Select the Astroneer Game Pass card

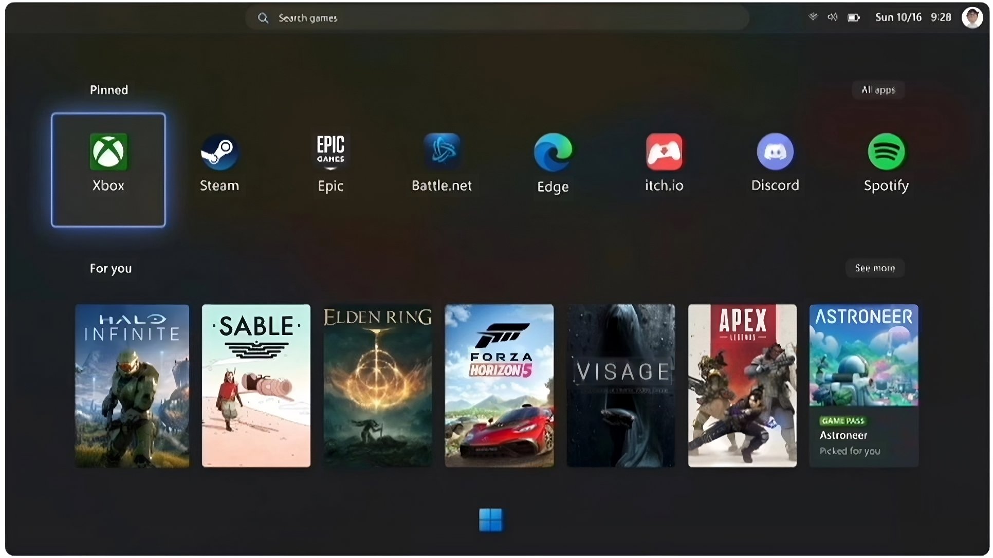(863, 385)
